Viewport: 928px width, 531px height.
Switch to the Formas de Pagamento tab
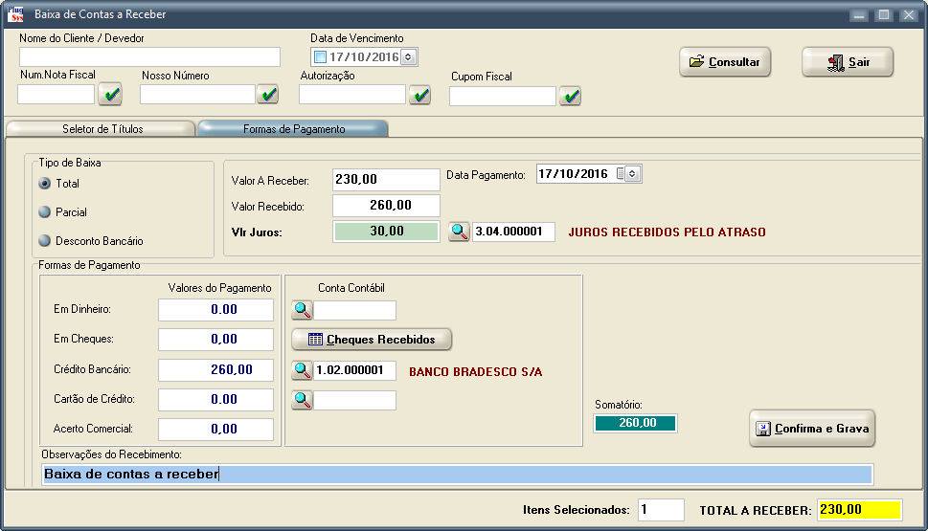pos(294,128)
